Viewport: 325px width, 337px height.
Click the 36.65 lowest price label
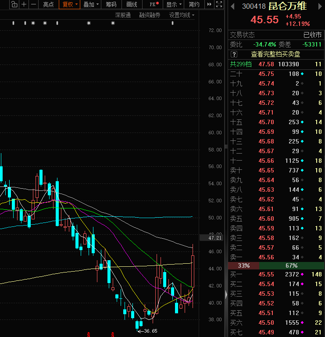point(150,331)
